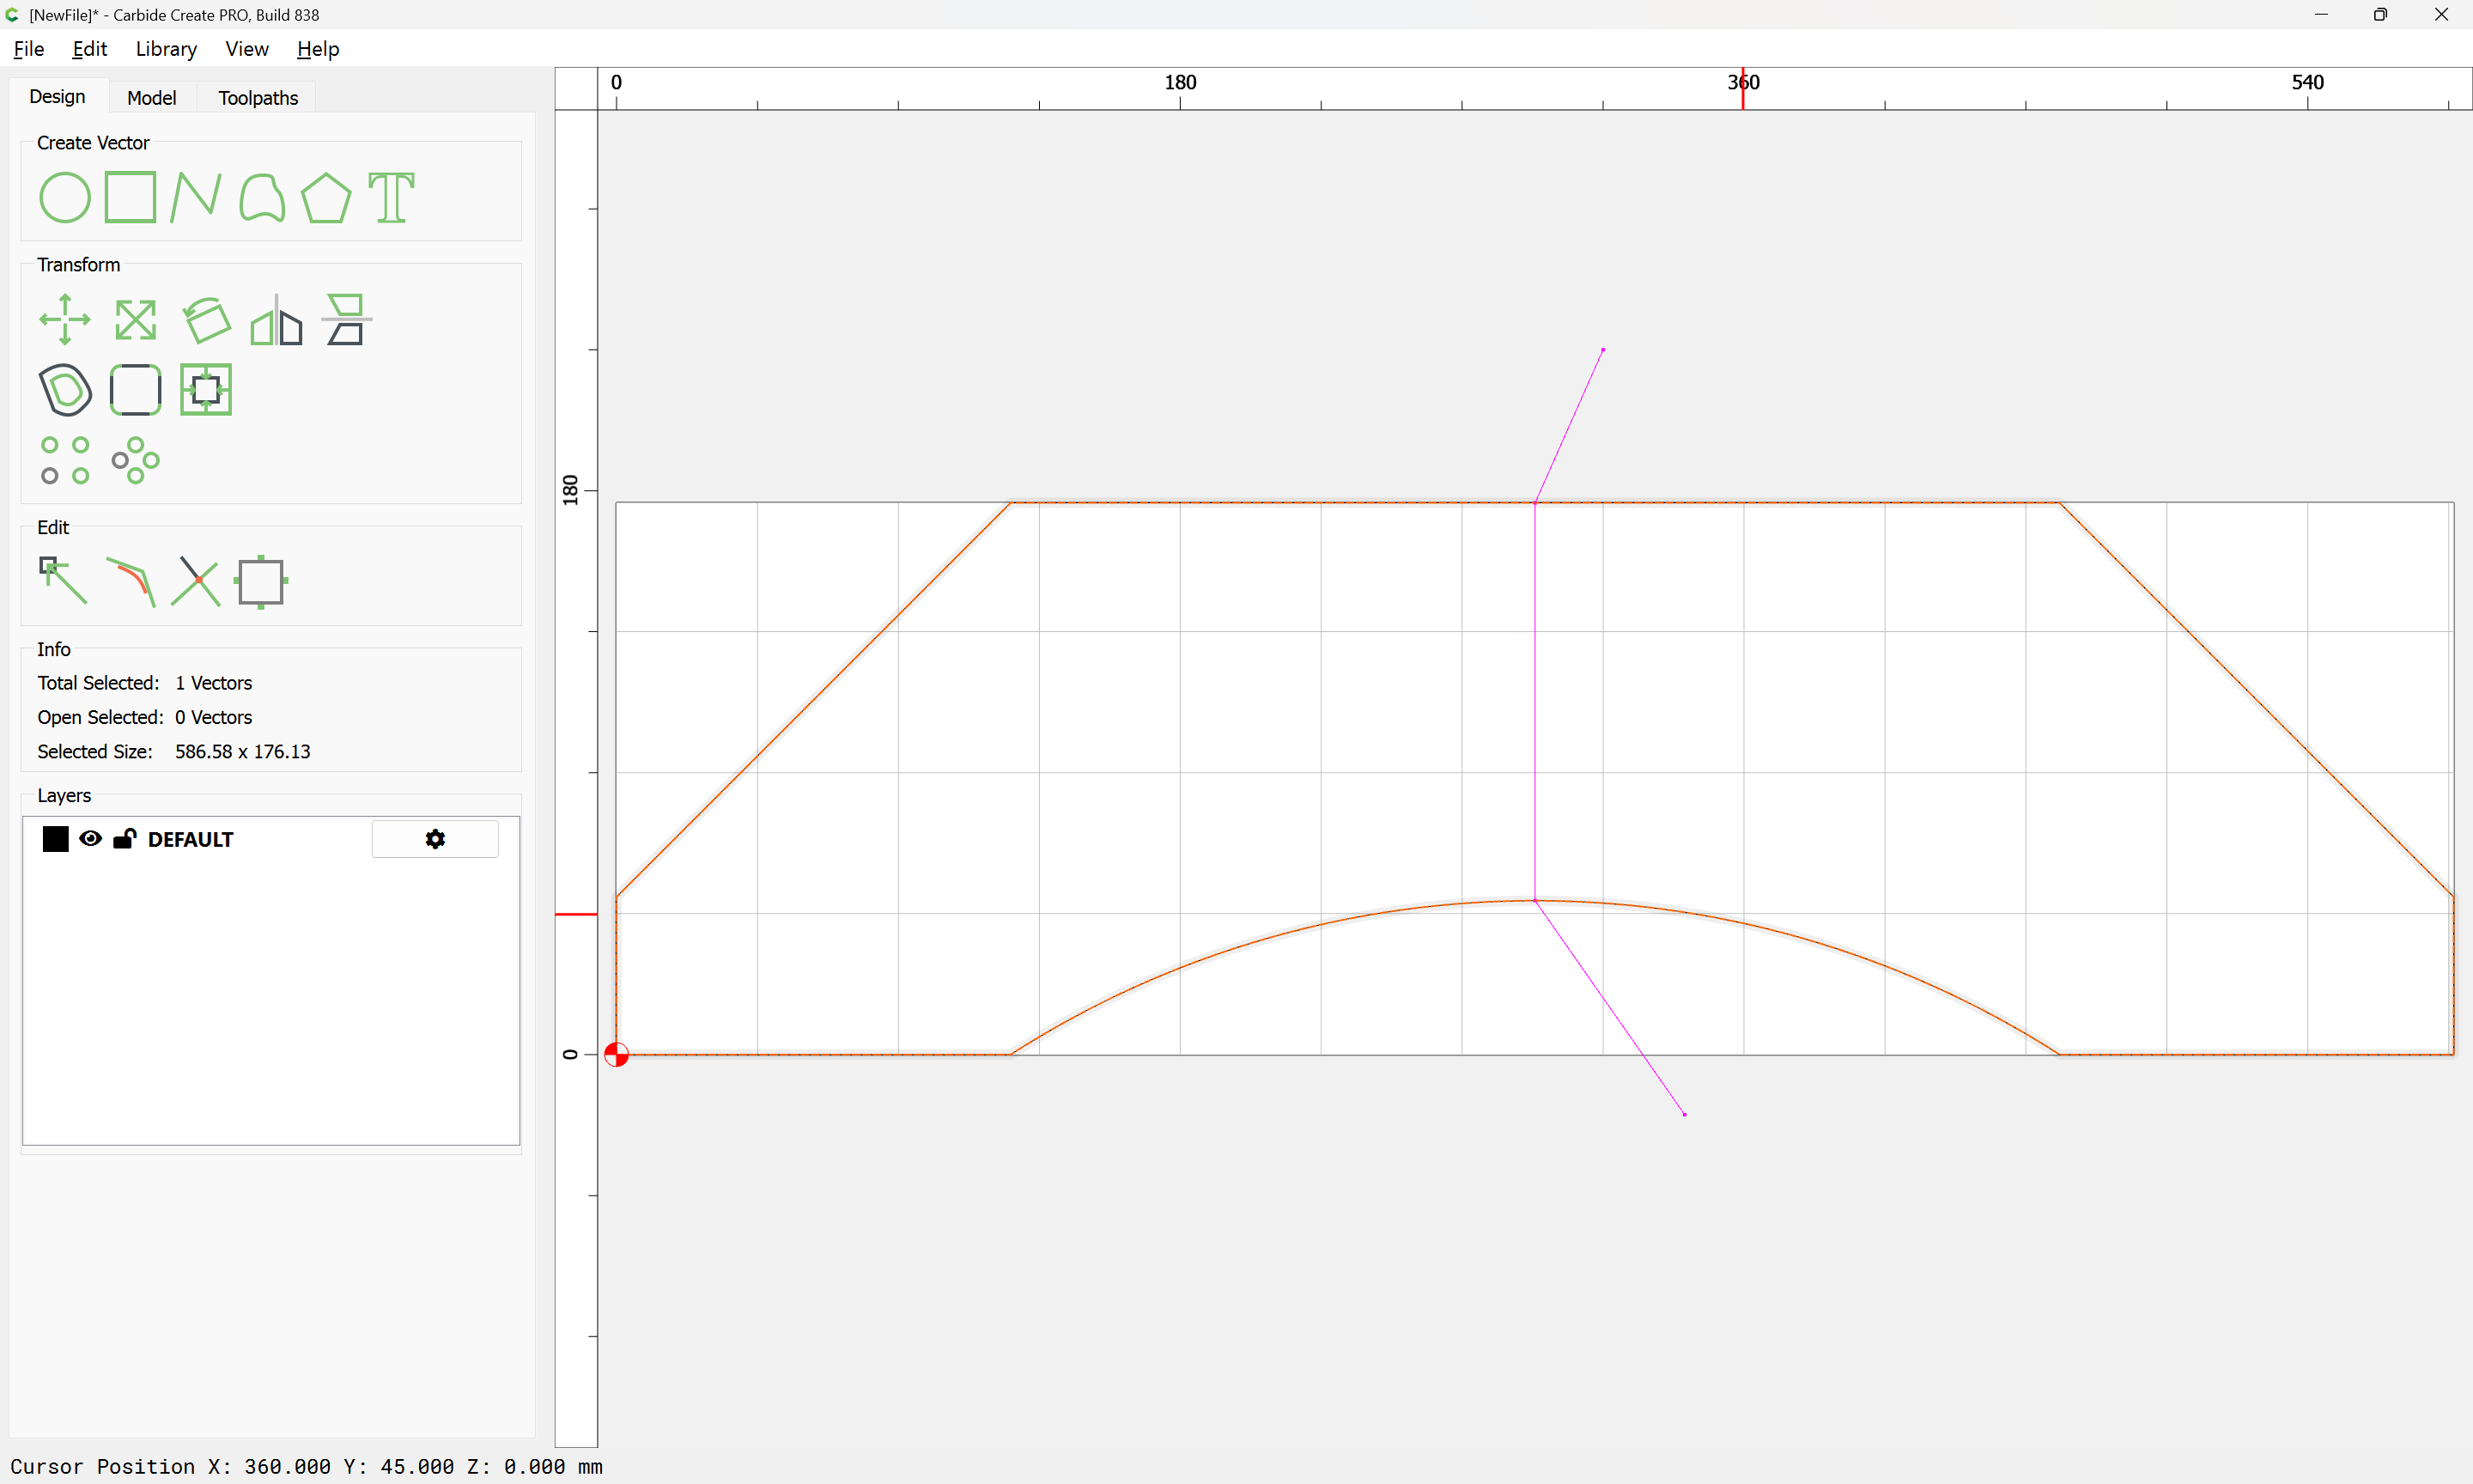
Task: Switch to the Model tab
Action: (152, 98)
